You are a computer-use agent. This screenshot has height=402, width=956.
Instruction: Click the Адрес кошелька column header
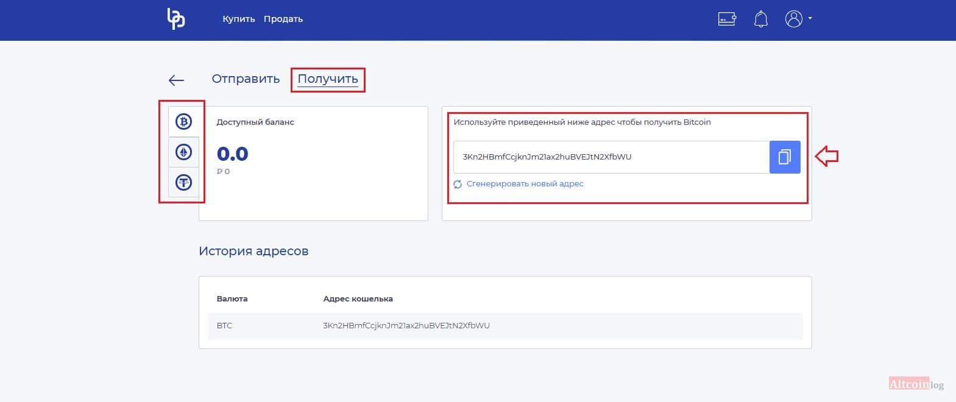358,299
